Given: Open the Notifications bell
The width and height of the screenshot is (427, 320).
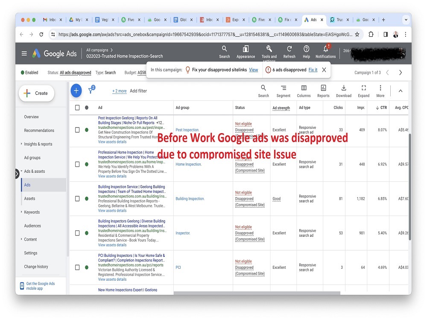Looking at the screenshot, I should click(x=326, y=52).
